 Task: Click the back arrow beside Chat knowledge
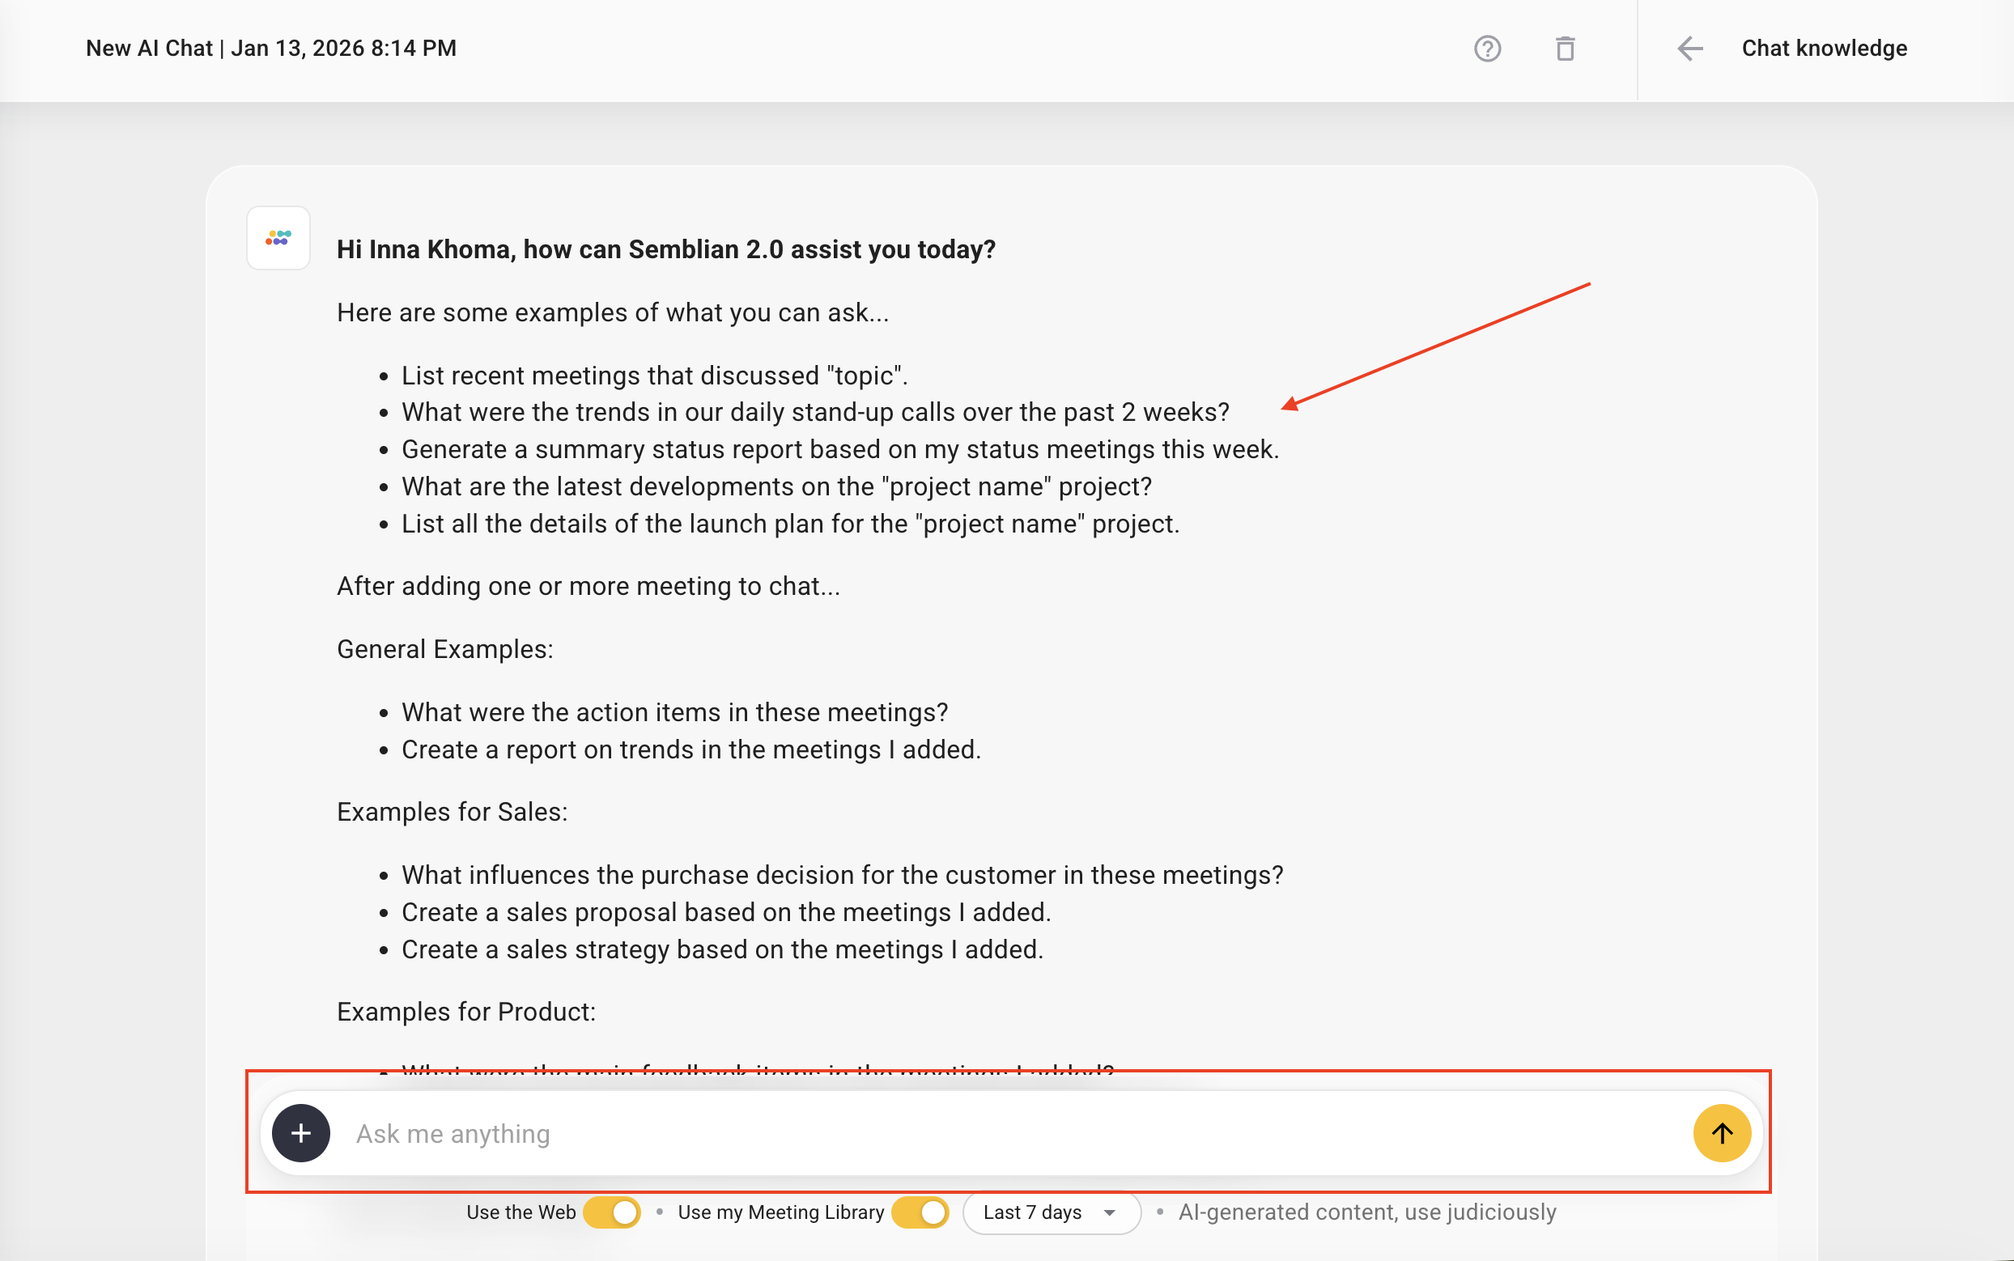pos(1689,49)
